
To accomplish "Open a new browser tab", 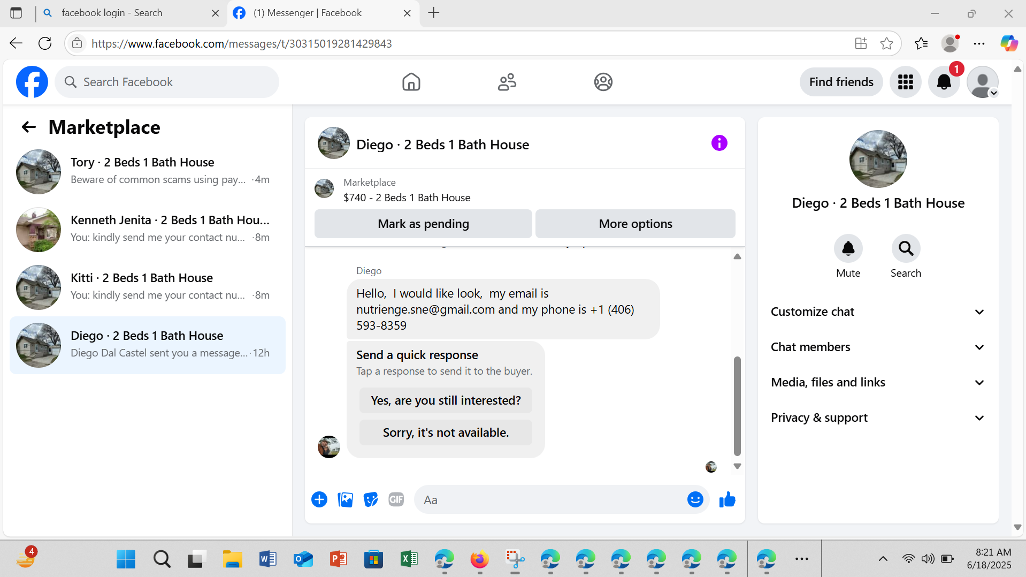I will pos(434,13).
